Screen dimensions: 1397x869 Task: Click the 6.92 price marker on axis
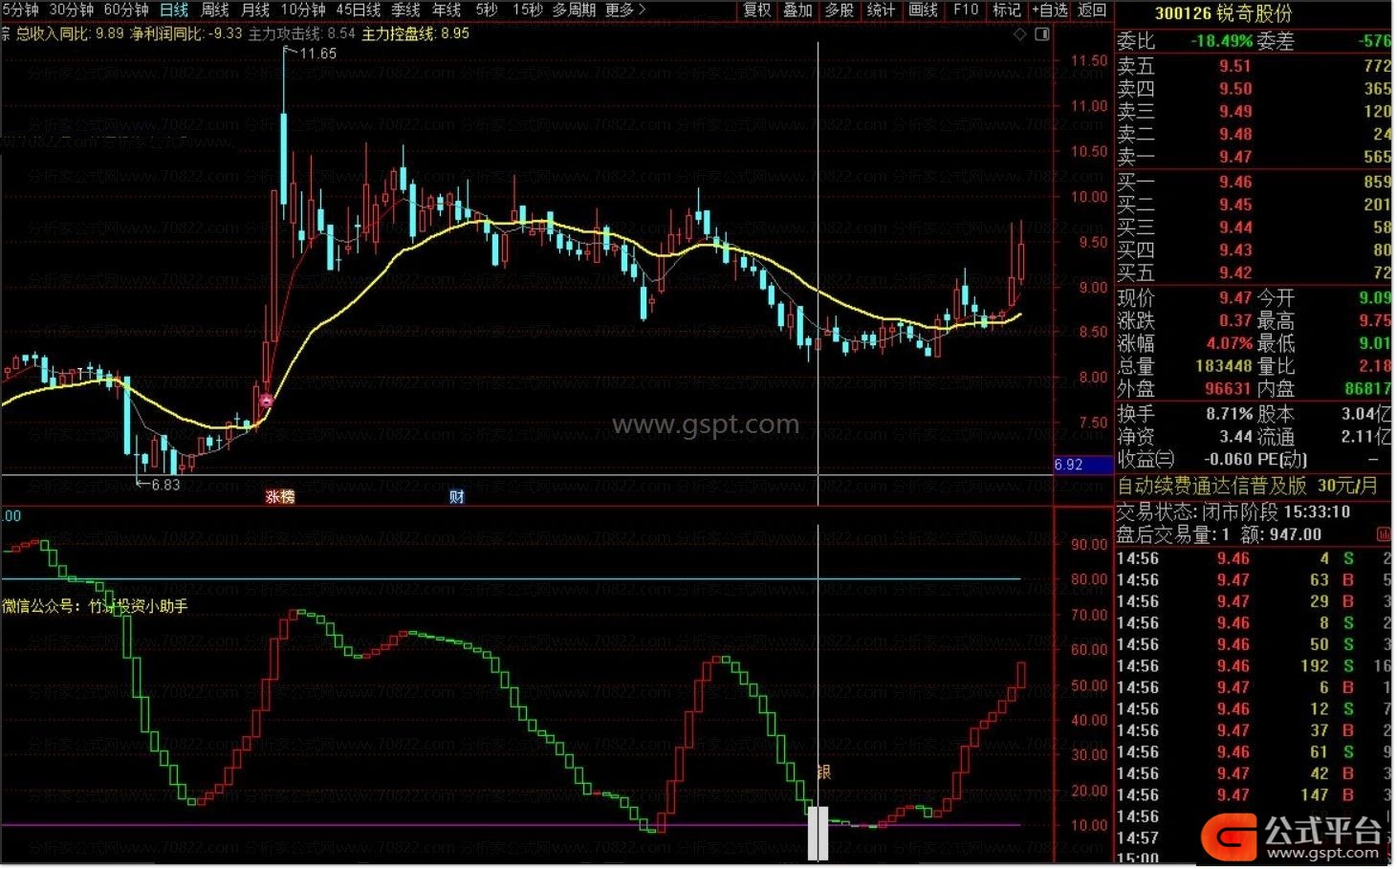(1069, 465)
